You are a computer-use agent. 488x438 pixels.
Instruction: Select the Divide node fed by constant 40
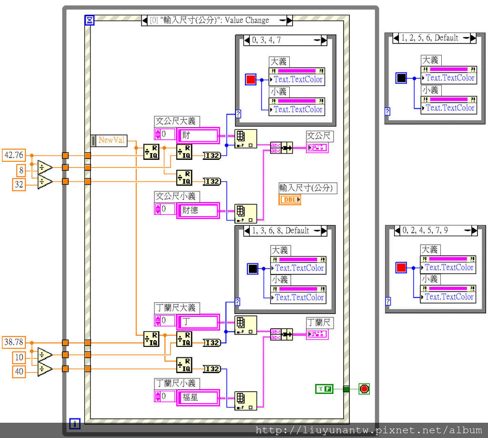pos(45,369)
